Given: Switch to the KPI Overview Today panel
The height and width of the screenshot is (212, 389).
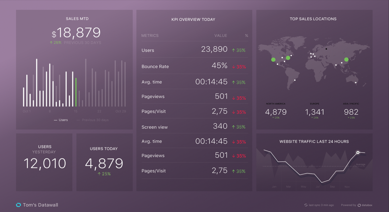Looking at the screenshot, I should click(194, 19).
